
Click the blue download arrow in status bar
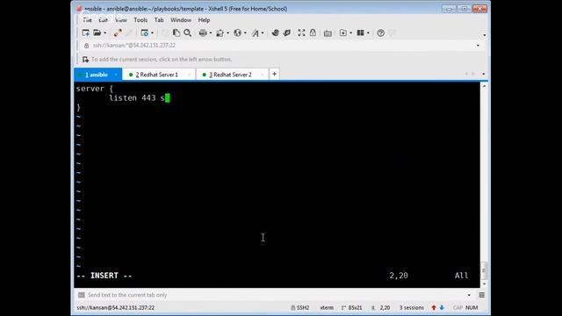pyautogui.click(x=442, y=308)
